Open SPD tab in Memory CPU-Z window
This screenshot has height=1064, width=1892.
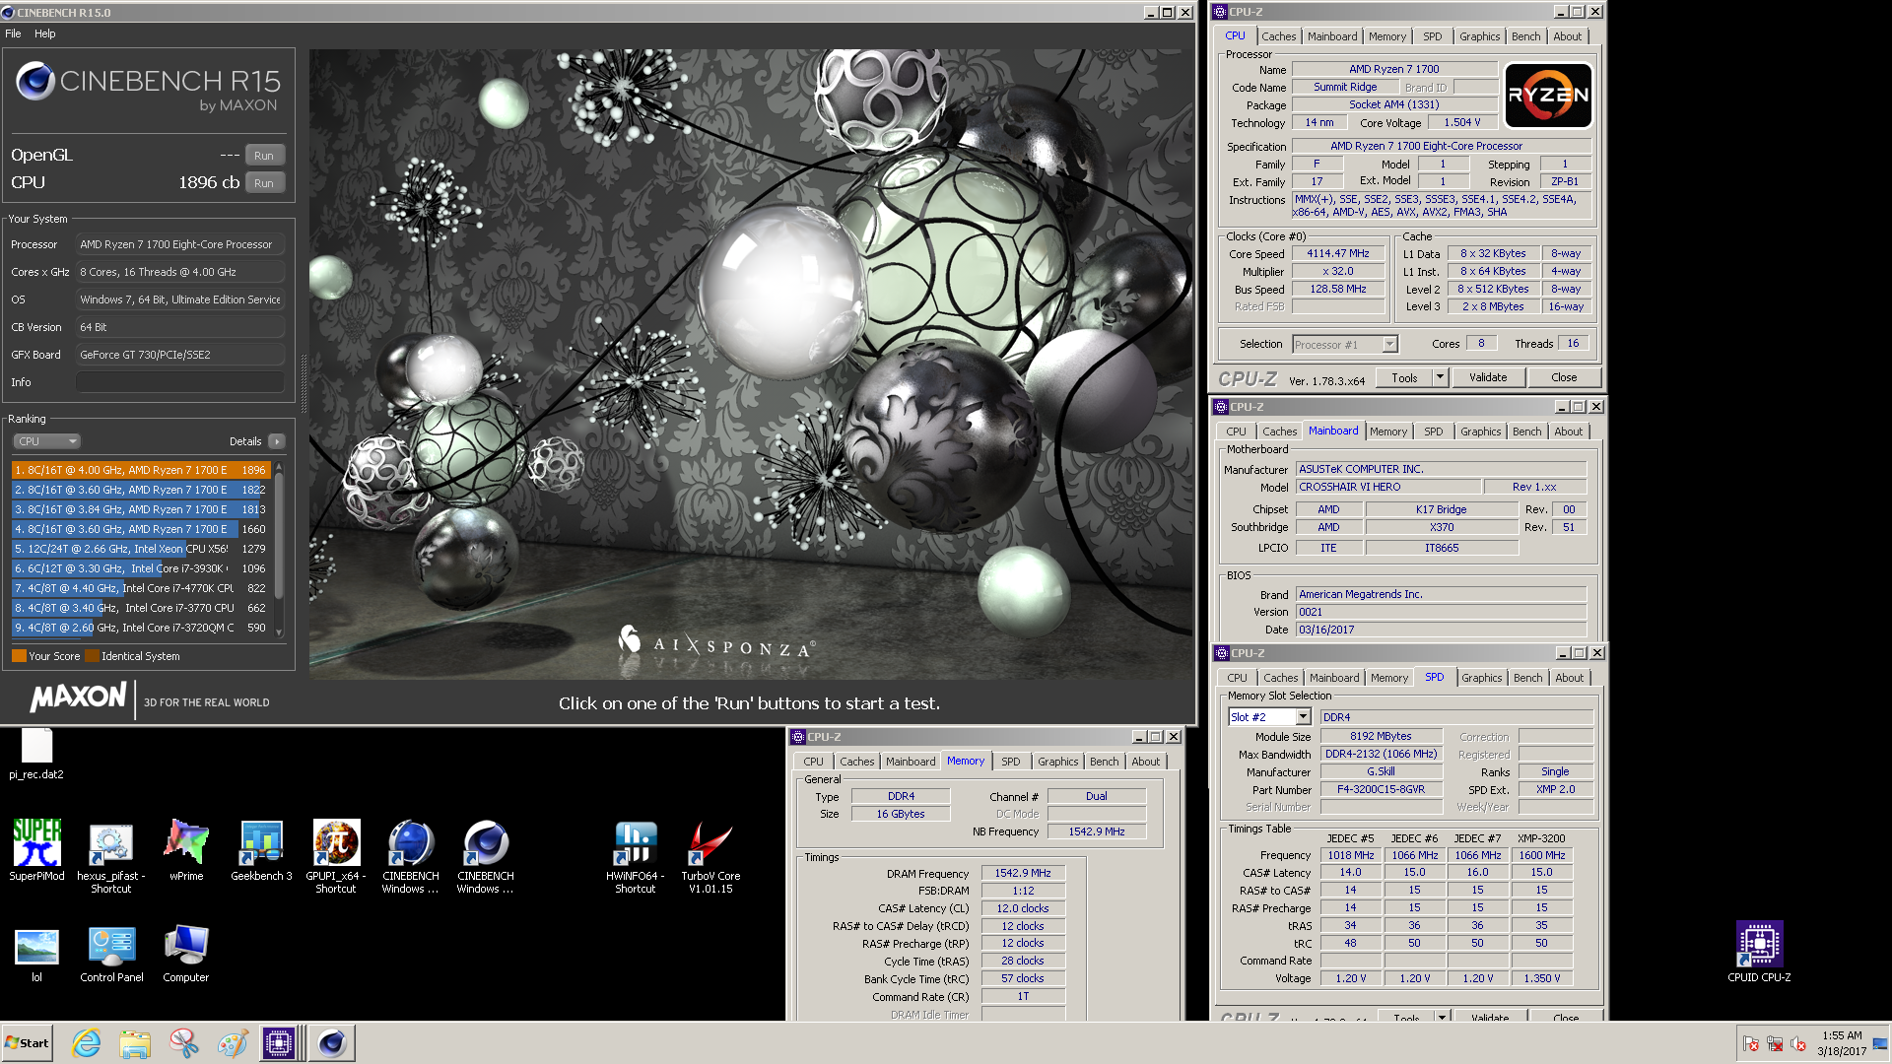point(1011,762)
